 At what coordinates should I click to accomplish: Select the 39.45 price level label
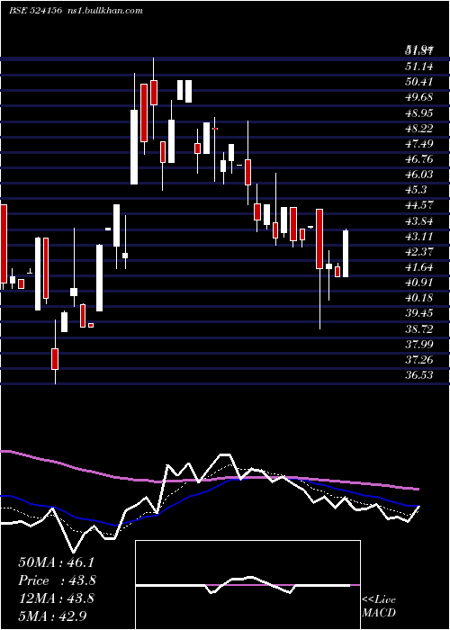click(x=418, y=313)
